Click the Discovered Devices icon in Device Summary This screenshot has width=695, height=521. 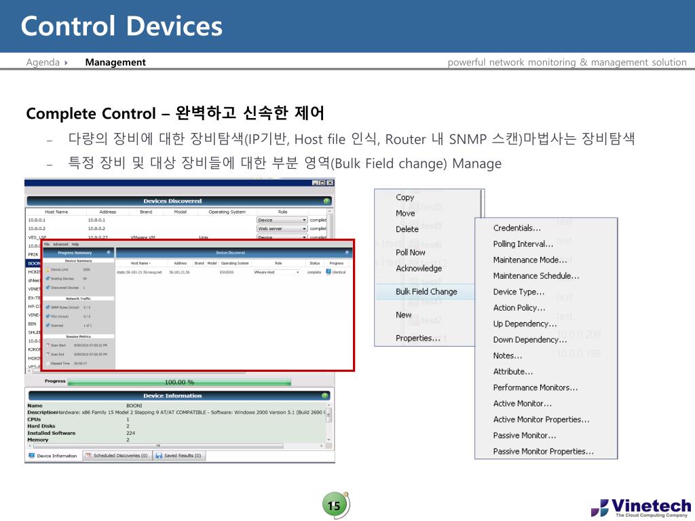(x=48, y=288)
